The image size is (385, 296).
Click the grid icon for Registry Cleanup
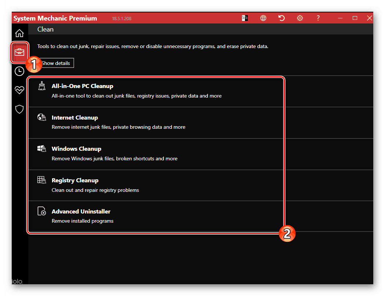click(x=42, y=180)
